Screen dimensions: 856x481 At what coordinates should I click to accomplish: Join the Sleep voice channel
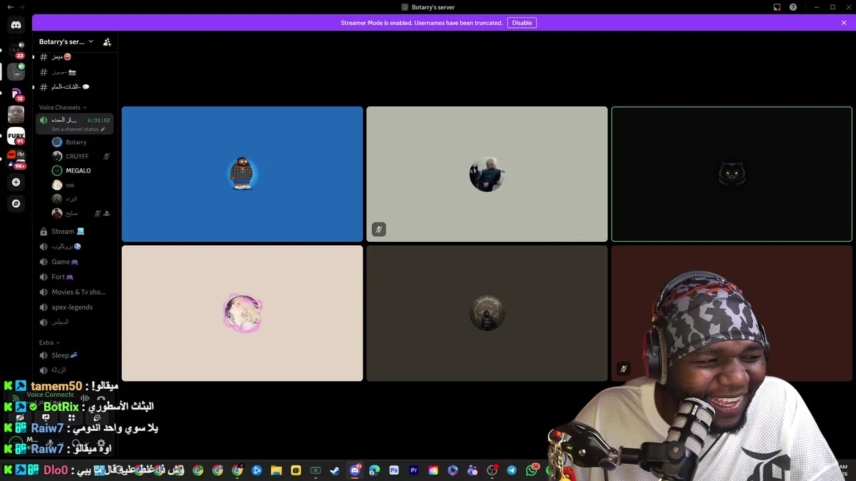click(75, 355)
